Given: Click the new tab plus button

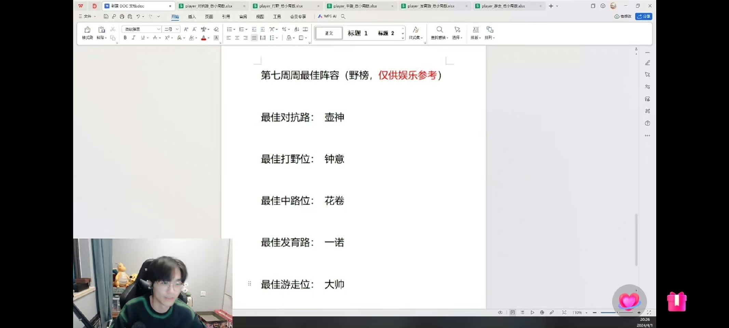Looking at the screenshot, I should (551, 6).
